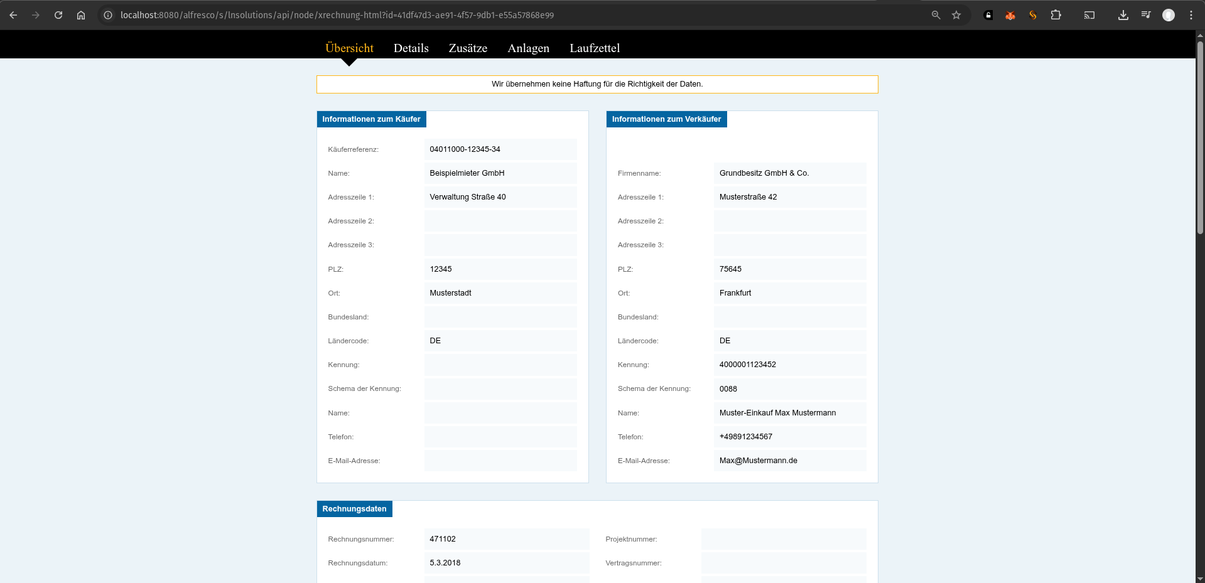Viewport: 1205px width, 583px height.
Task: View site information icon in address bar
Action: click(108, 15)
